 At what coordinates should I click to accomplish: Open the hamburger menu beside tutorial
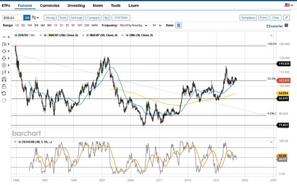pos(286,25)
